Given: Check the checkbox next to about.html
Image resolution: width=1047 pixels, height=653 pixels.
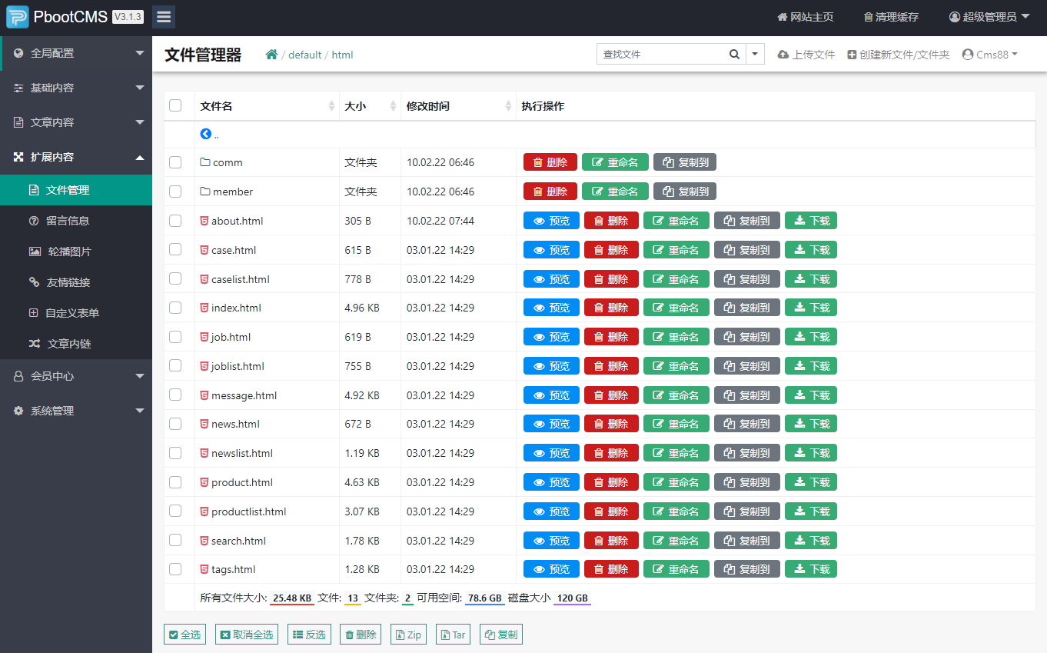Looking at the screenshot, I should (176, 220).
